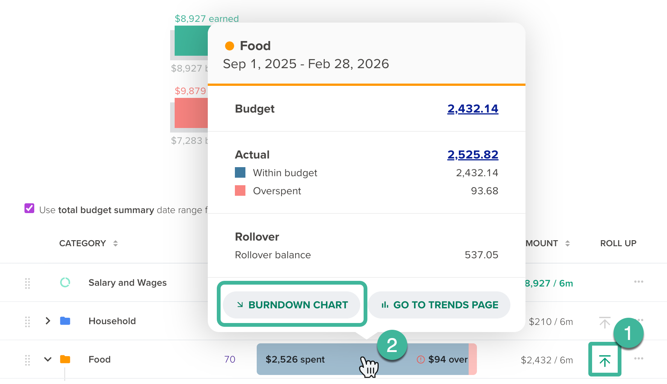
Task: Open the Burndown Chart
Action: coord(292,305)
